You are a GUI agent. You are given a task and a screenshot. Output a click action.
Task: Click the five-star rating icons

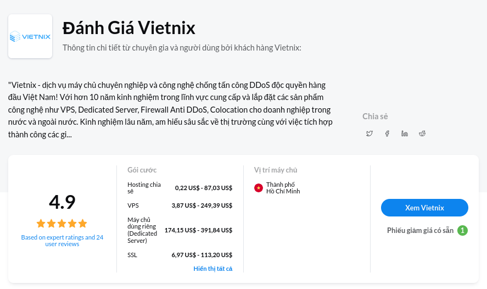62,224
